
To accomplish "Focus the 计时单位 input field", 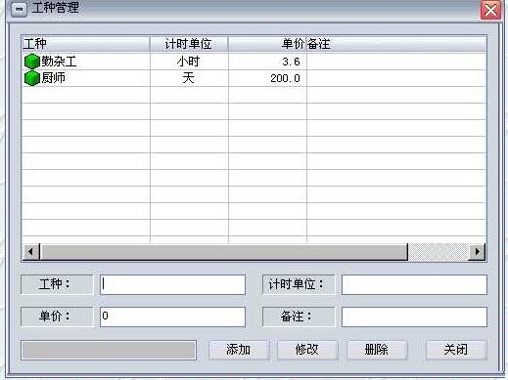I will [414, 285].
